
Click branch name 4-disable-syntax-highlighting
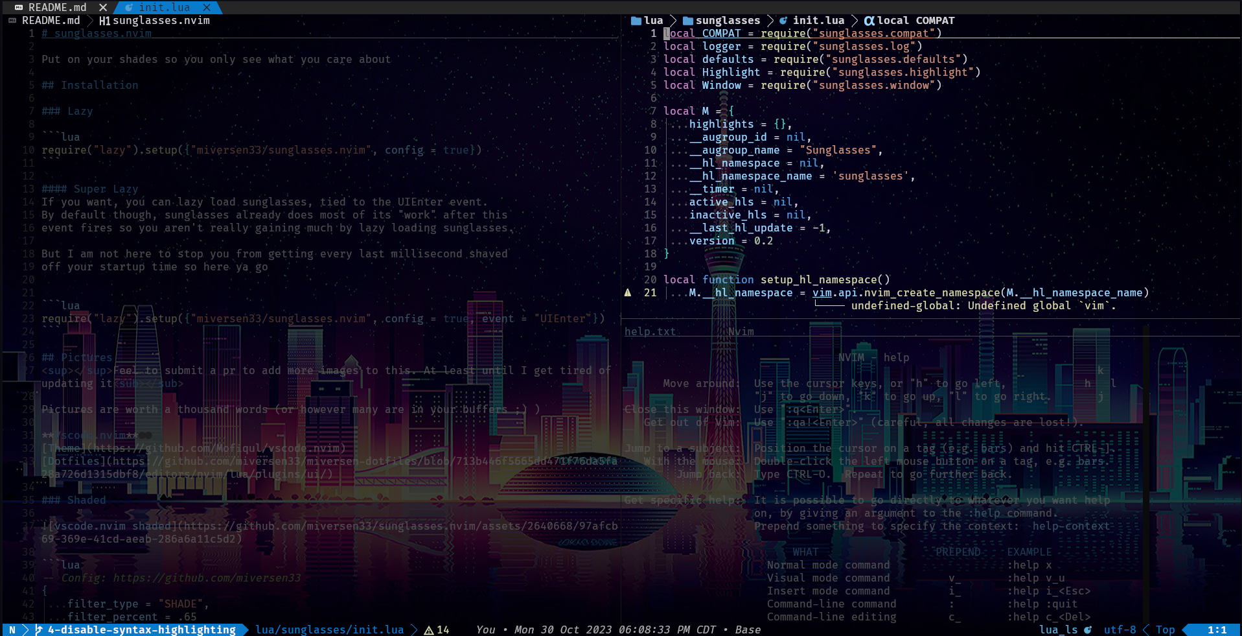[141, 630]
